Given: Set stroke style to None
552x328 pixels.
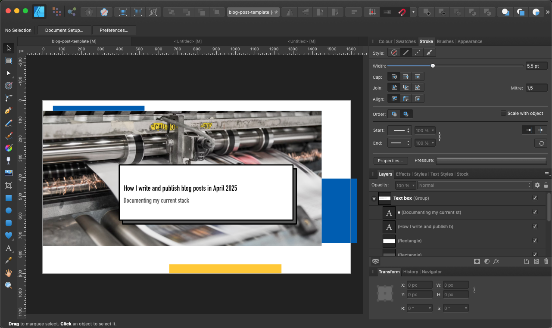Looking at the screenshot, I should (394, 53).
